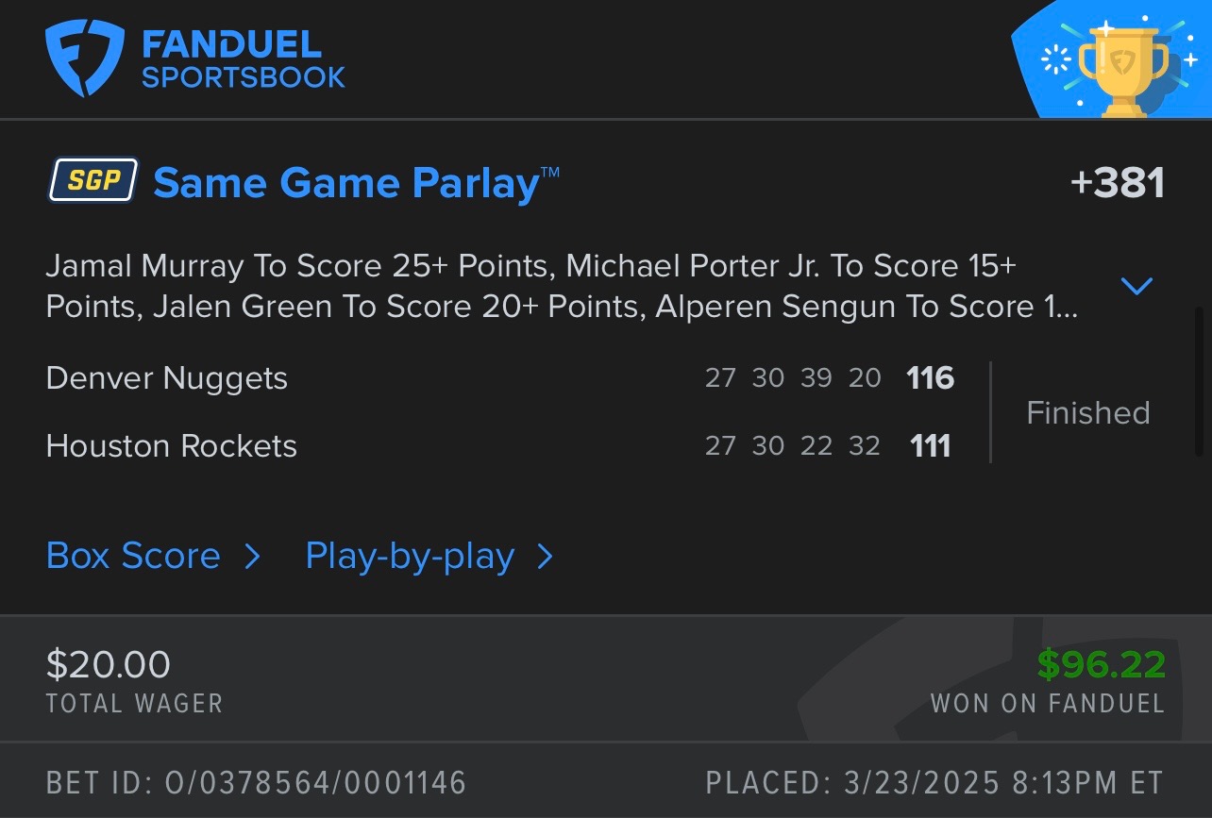
Task: Click the $20.00 total wager amount
Action: click(109, 664)
